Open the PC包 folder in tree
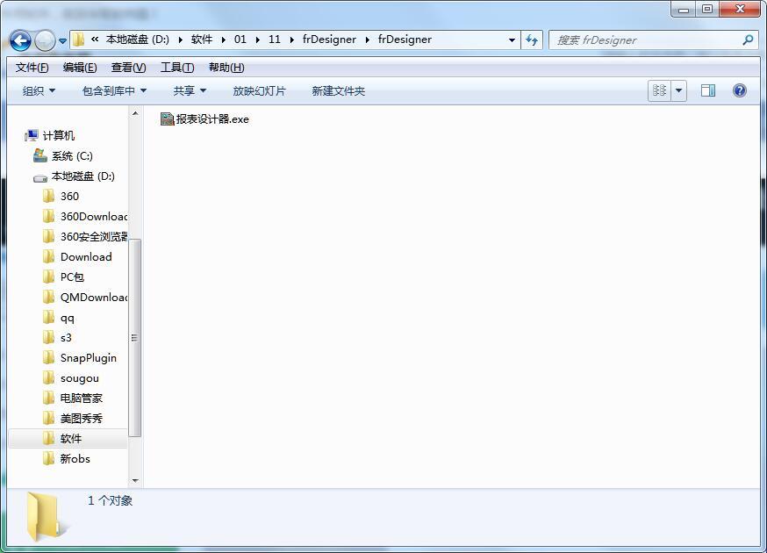The height and width of the screenshot is (553, 767). tap(72, 277)
